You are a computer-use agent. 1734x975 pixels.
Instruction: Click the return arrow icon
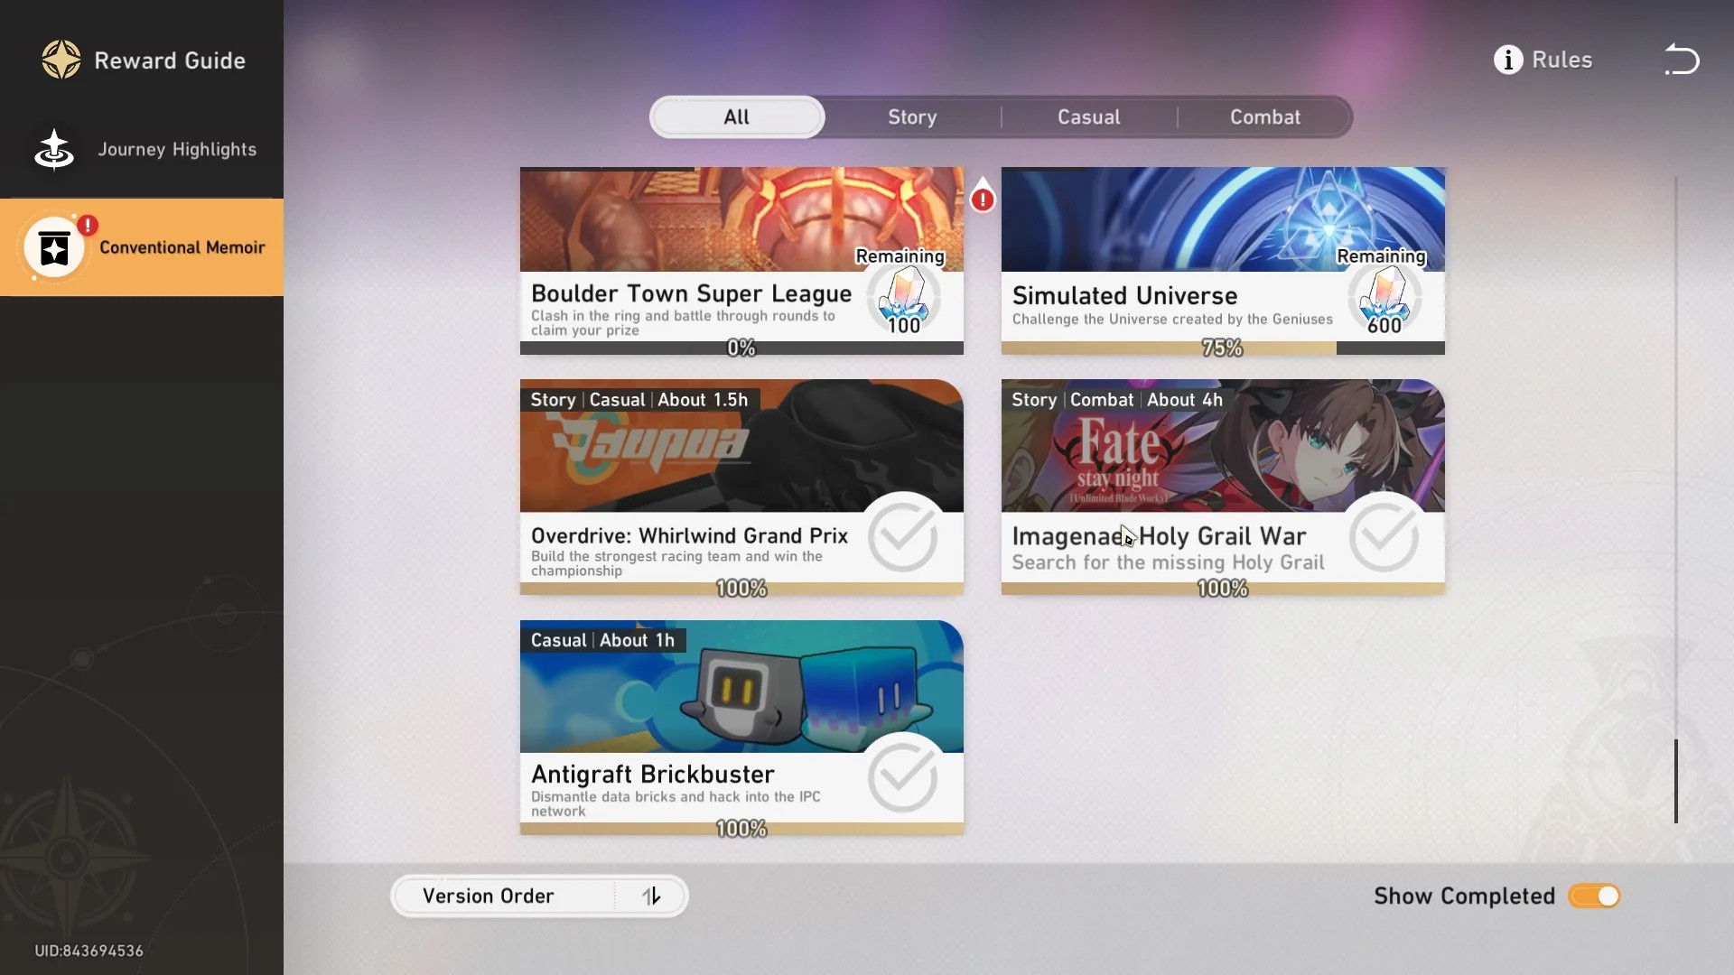1682,60
